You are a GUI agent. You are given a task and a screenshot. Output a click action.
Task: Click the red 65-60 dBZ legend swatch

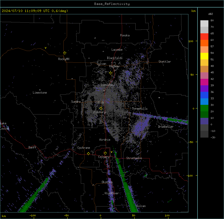(x=204, y=37)
